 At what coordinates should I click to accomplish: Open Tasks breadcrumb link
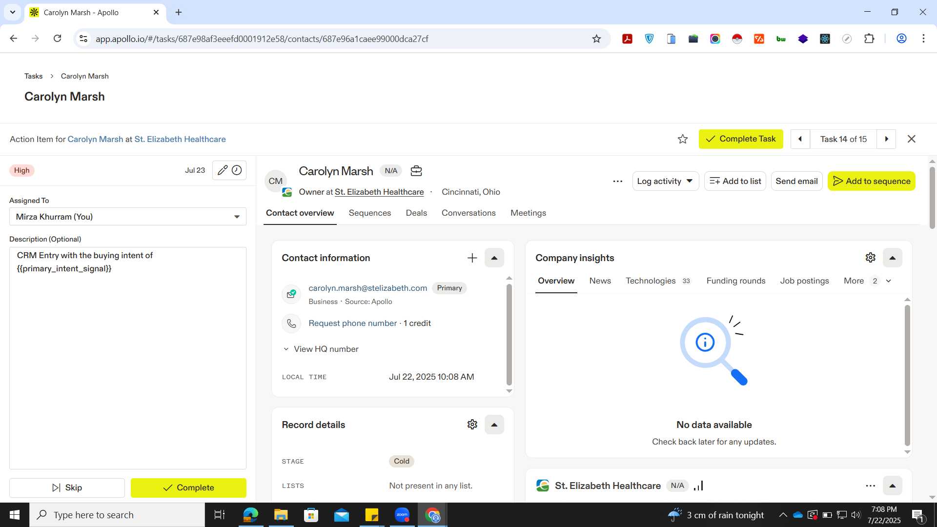point(33,76)
